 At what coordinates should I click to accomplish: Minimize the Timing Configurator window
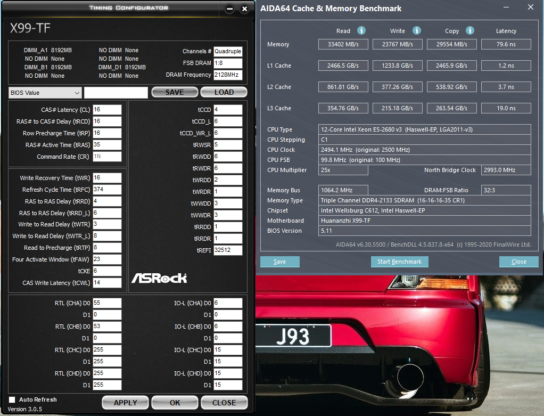click(229, 9)
